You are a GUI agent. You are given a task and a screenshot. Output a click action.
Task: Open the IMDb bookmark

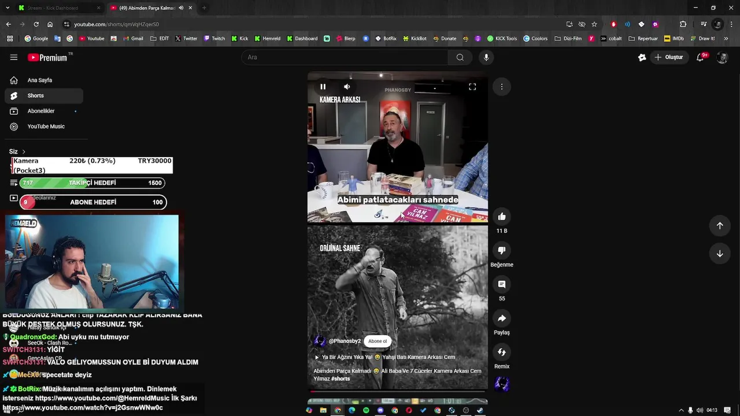(674, 39)
